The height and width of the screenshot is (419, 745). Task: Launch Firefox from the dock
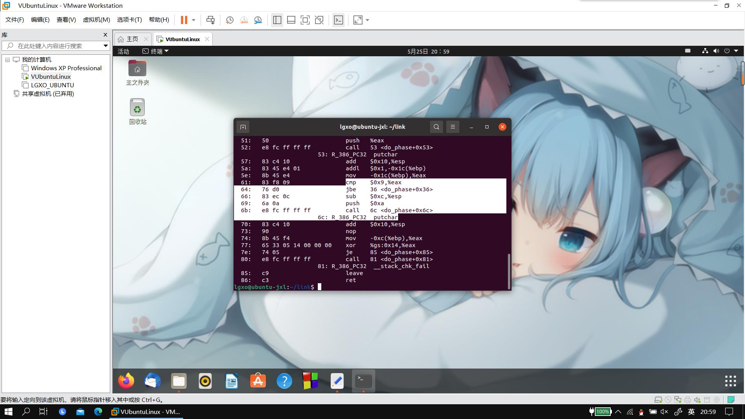(126, 381)
